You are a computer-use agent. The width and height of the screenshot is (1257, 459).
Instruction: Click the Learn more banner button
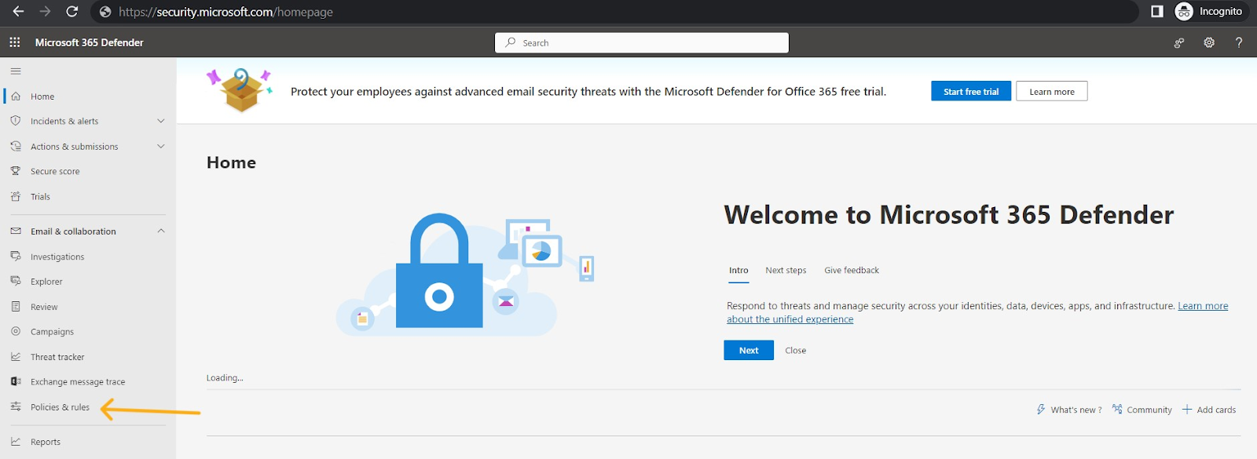[x=1052, y=92]
